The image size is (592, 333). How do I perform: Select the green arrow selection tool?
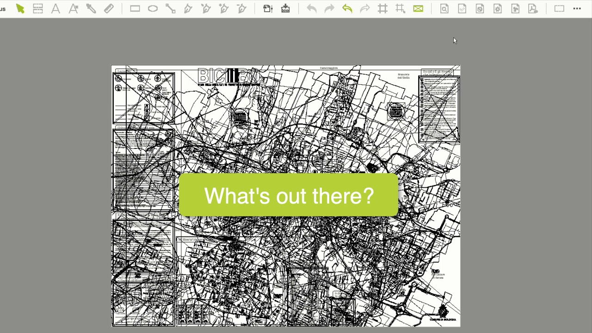coord(20,9)
